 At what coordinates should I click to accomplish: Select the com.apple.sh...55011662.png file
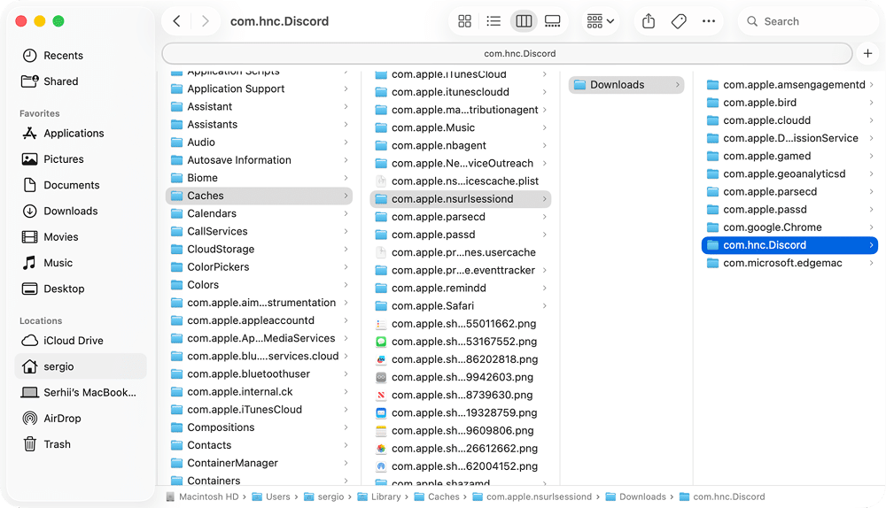click(461, 323)
